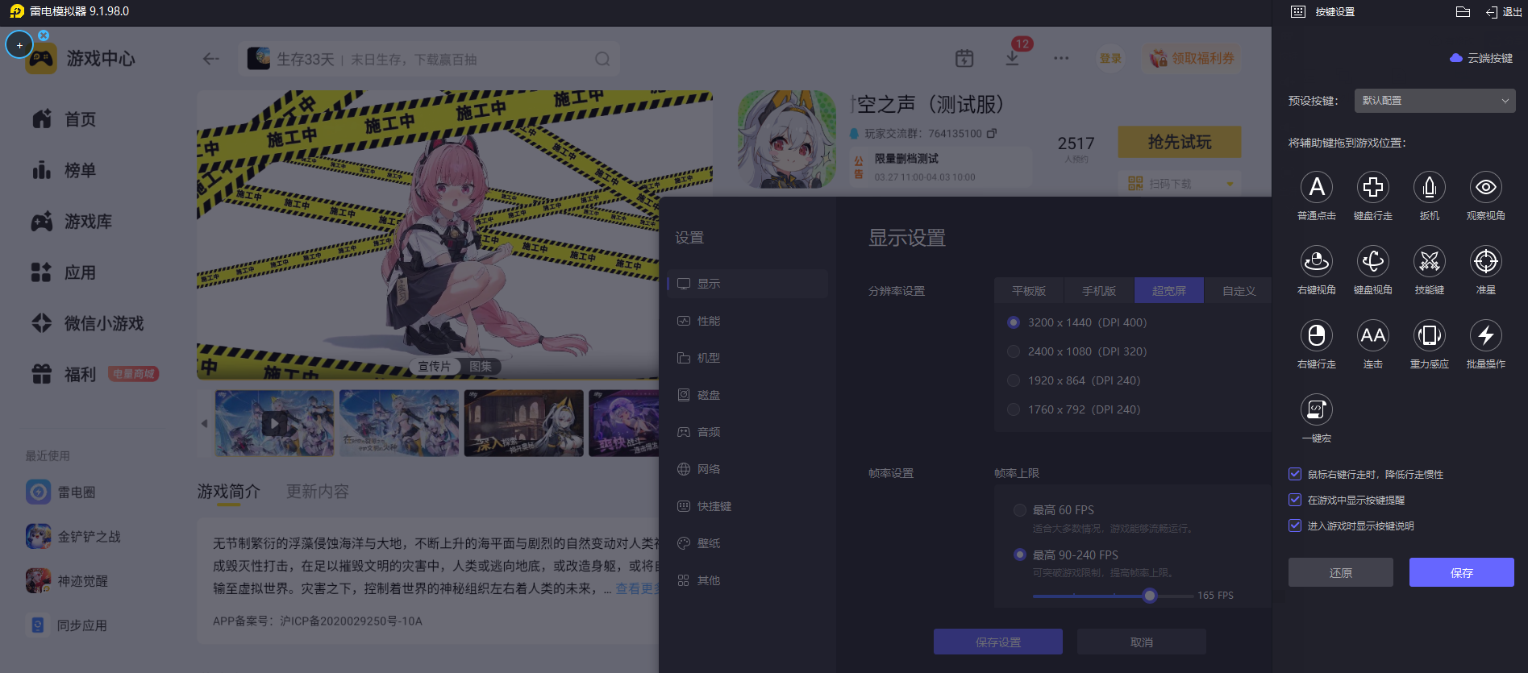Image resolution: width=1528 pixels, height=673 pixels.
Task: Switch to the 自定义 resolution tab
Action: tap(1239, 291)
